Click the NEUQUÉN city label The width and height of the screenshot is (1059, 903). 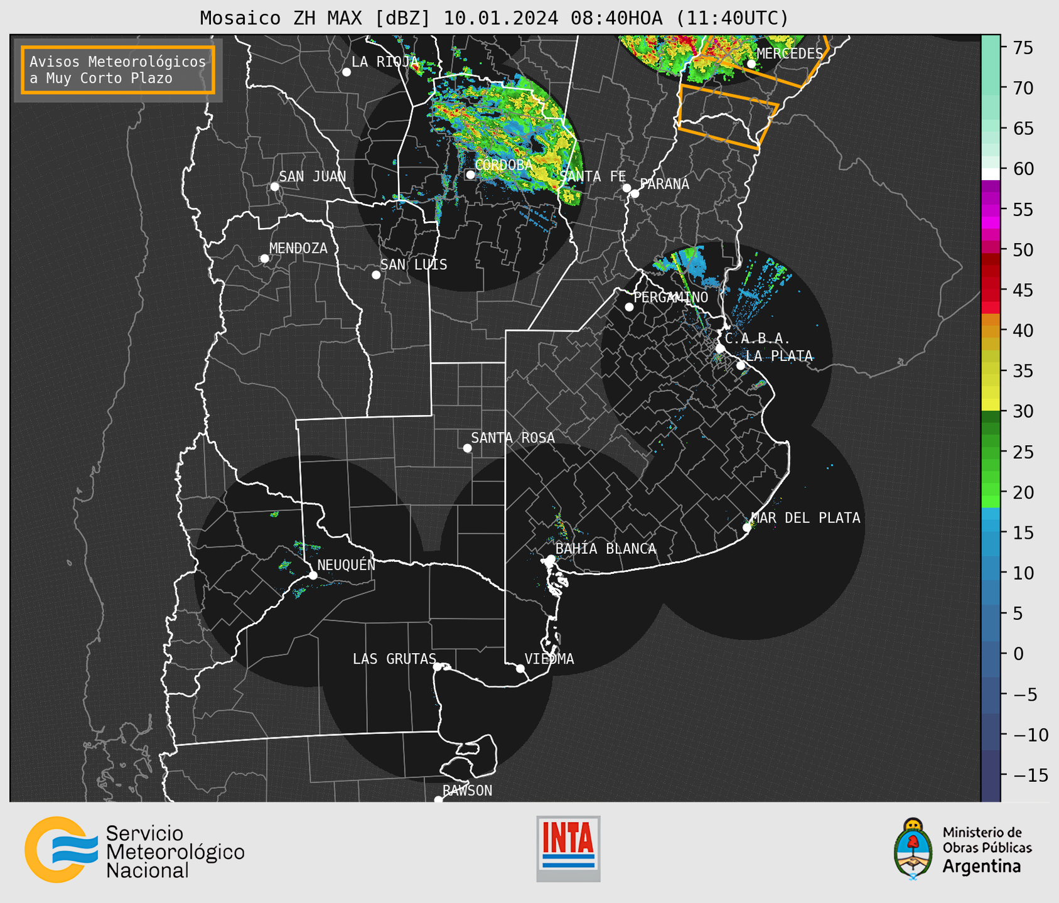point(347,565)
